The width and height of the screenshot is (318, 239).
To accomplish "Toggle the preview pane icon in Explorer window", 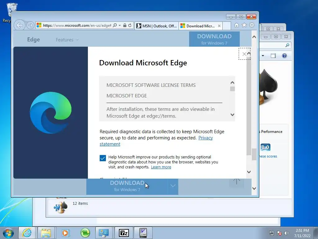I will point(273,56).
